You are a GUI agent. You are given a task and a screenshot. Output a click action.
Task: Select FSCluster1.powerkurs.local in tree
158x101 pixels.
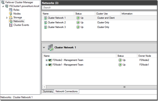(24, 6)
